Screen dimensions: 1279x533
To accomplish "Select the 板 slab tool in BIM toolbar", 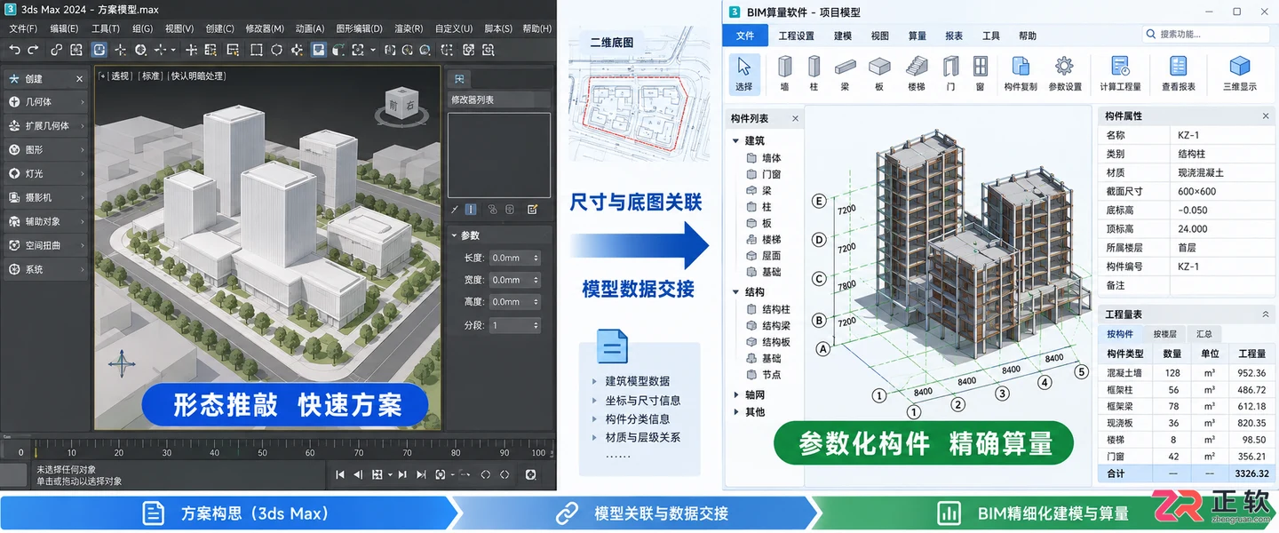I will (x=879, y=73).
